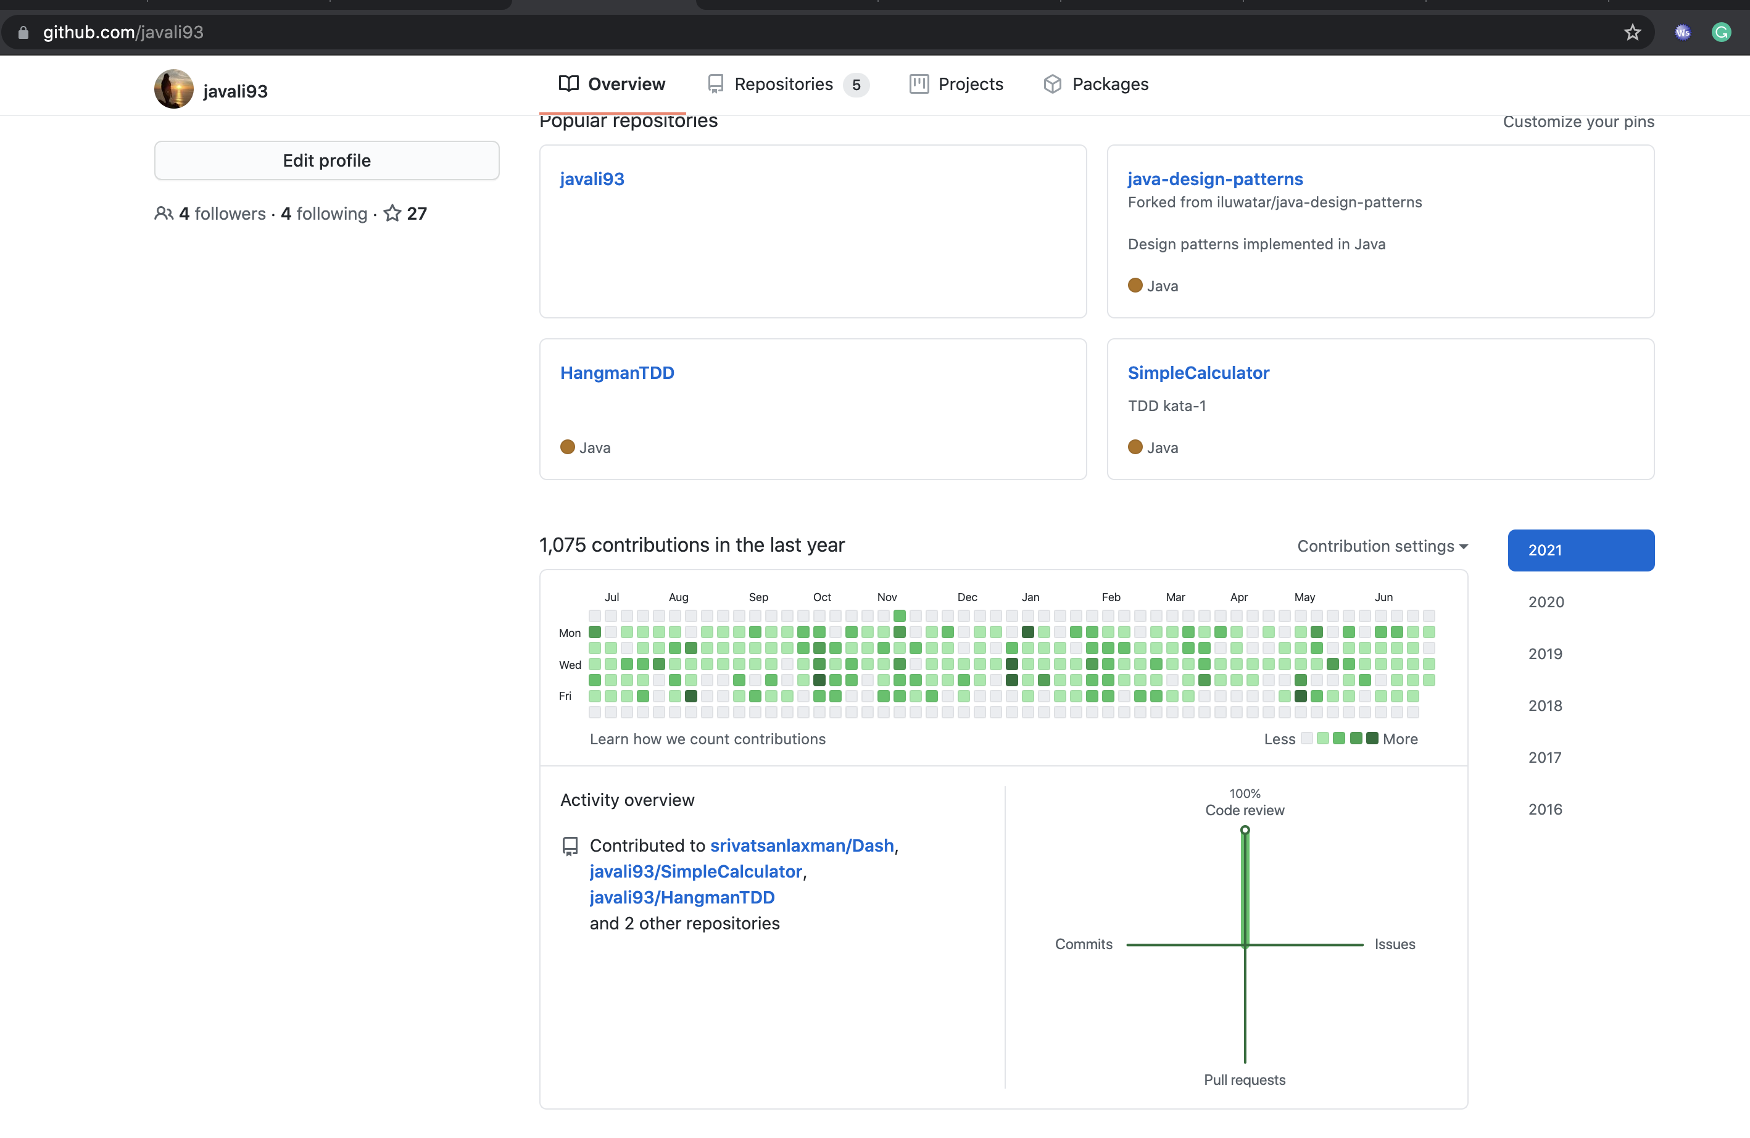Open the srivatsanlaxman/Dash link
Screen dimensions: 1750x1138
pyautogui.click(x=802, y=845)
